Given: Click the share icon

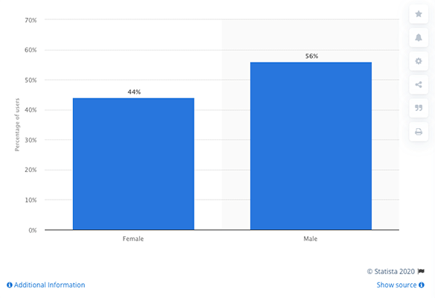Looking at the screenshot, I should (x=419, y=85).
